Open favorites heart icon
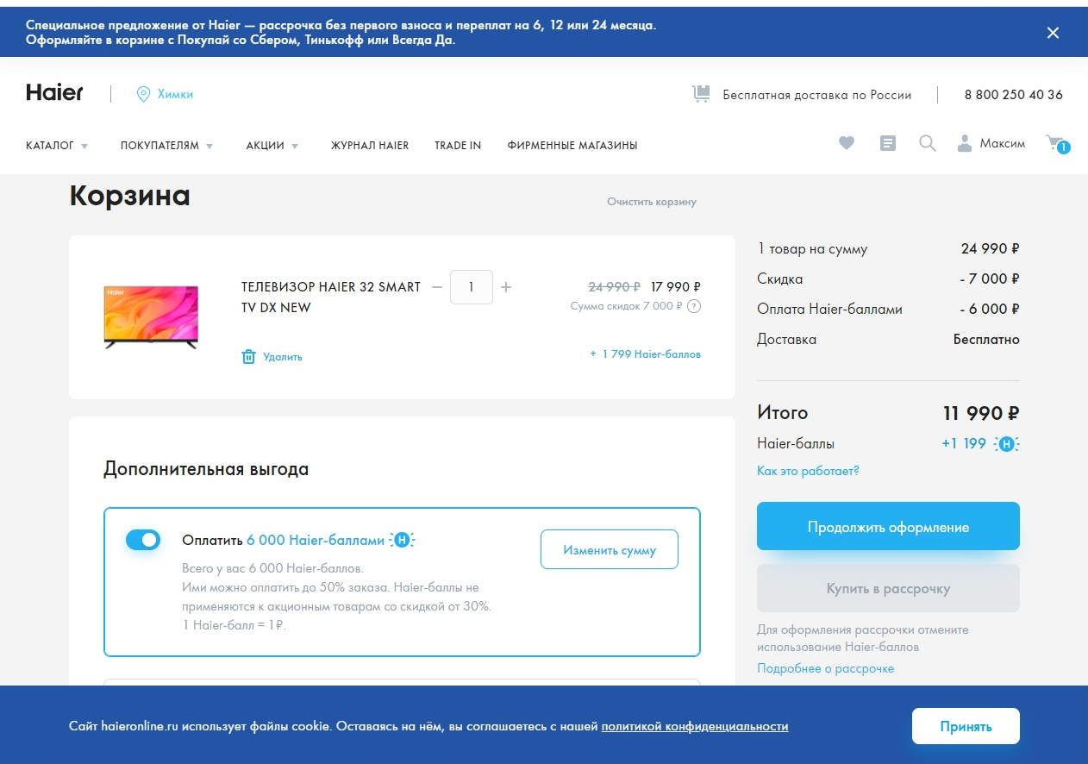 (847, 144)
